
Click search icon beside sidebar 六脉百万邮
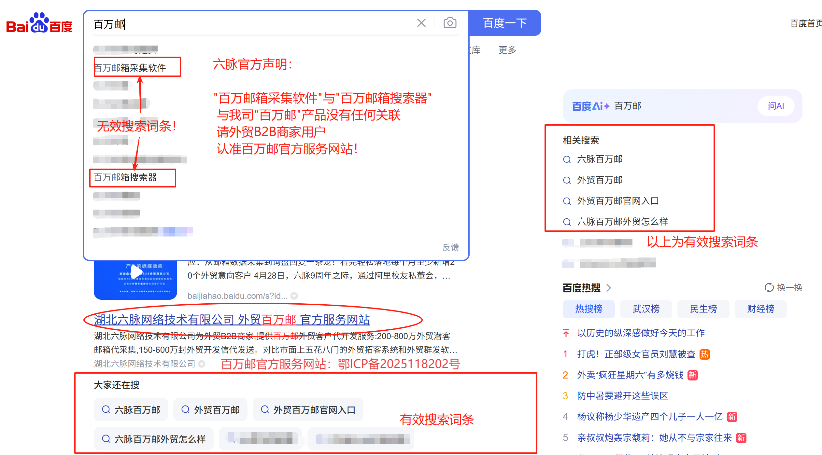coord(567,159)
